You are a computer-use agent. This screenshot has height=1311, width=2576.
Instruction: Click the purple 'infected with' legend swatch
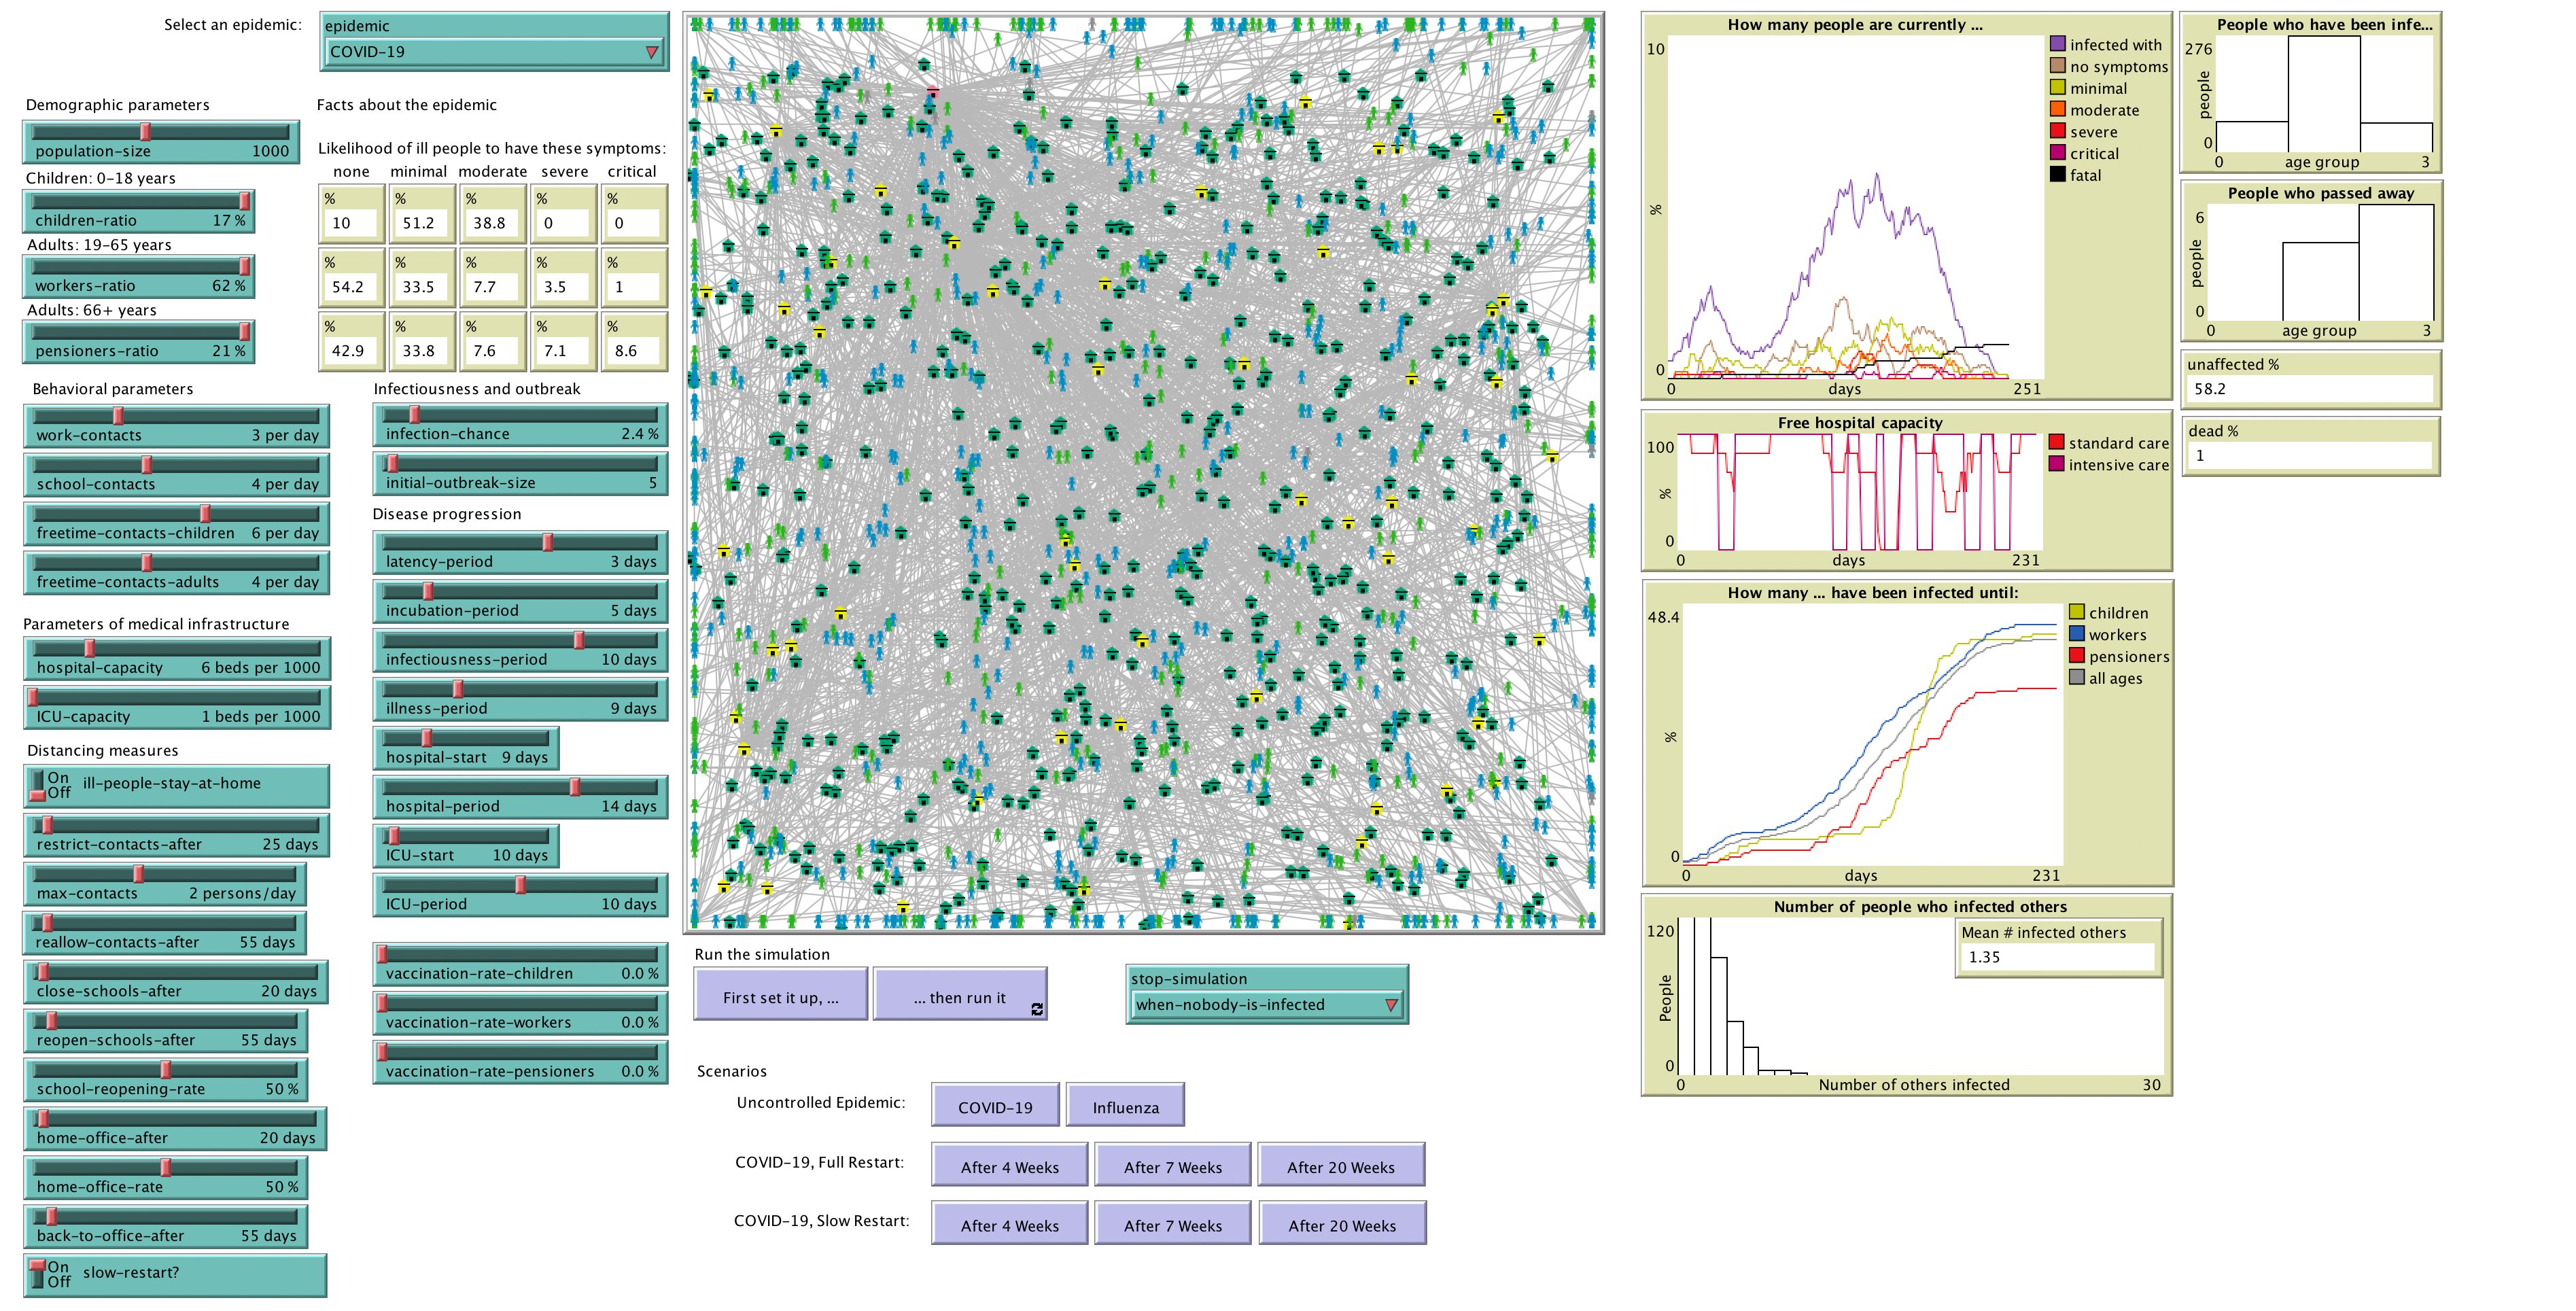click(x=2057, y=44)
